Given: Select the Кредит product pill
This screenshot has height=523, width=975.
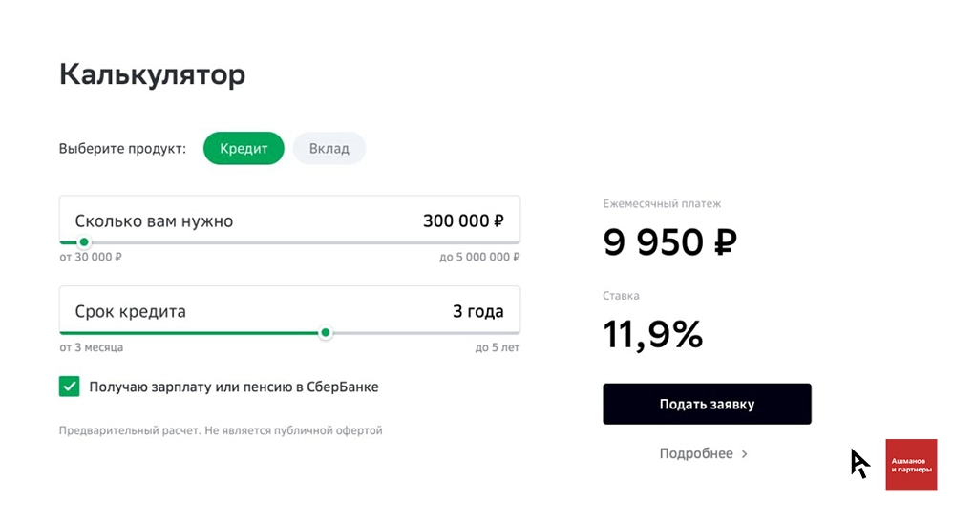Looking at the screenshot, I should pos(244,149).
